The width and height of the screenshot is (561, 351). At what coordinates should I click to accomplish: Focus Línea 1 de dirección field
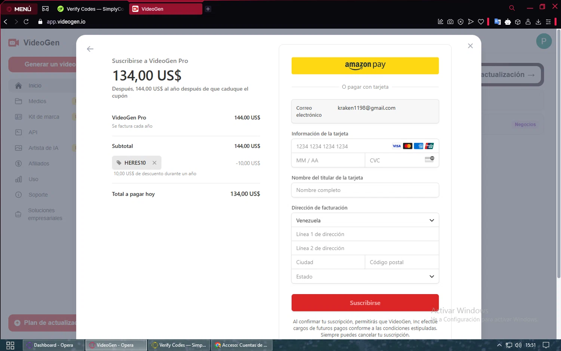[365, 234]
